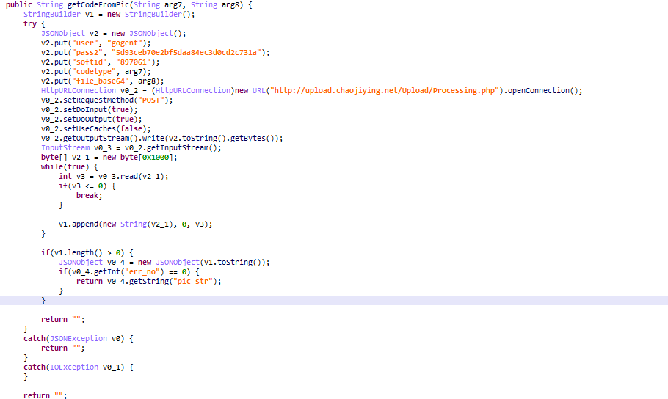Click the "pic_str" string

tap(193, 282)
